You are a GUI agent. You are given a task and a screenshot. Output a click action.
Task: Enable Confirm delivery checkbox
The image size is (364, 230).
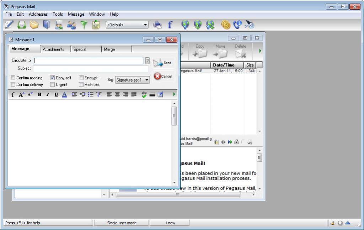pyautogui.click(x=13, y=84)
